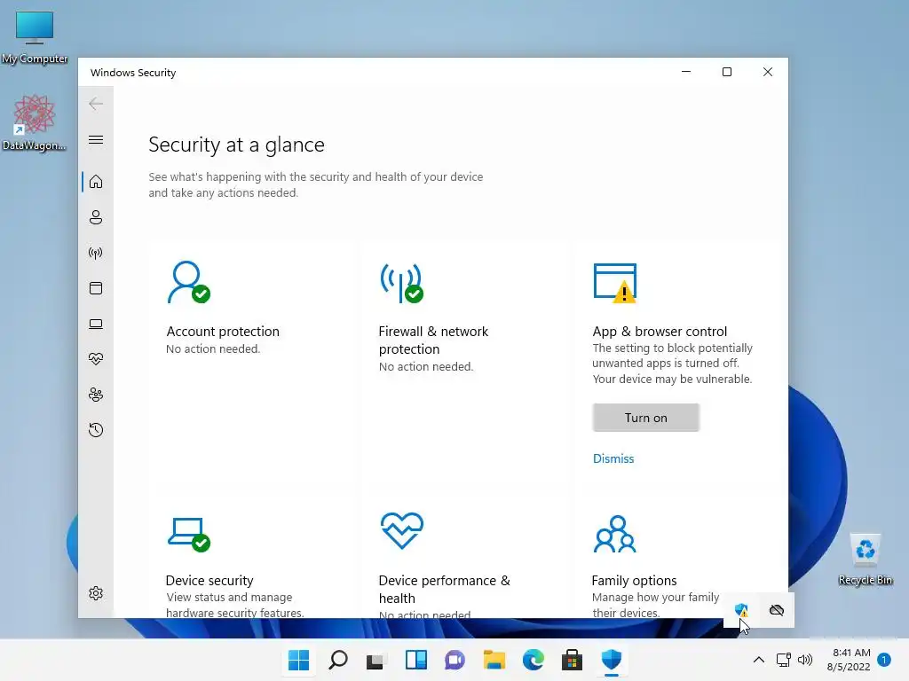Image resolution: width=909 pixels, height=681 pixels.
Task: Open Chat from the taskbar
Action: [455, 660]
